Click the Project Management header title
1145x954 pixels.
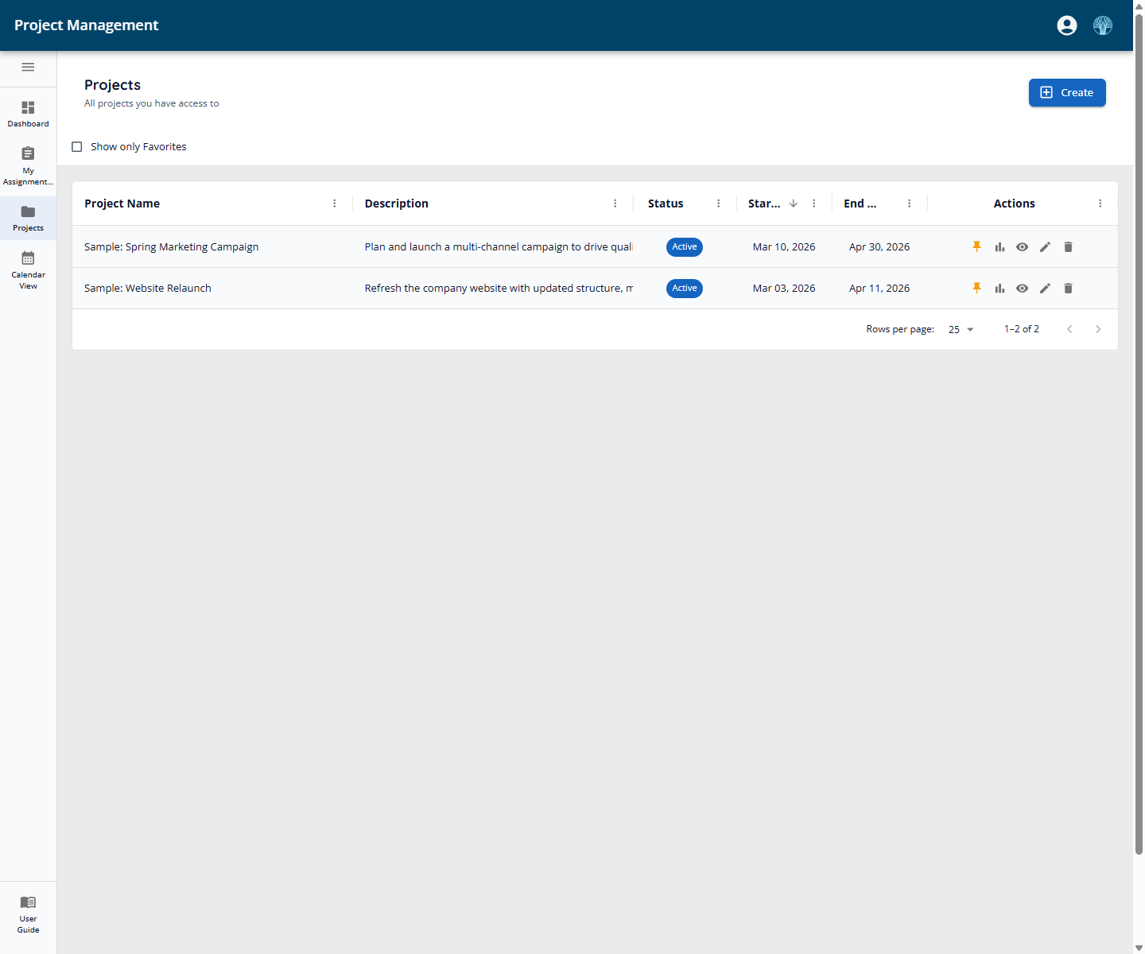86,25
